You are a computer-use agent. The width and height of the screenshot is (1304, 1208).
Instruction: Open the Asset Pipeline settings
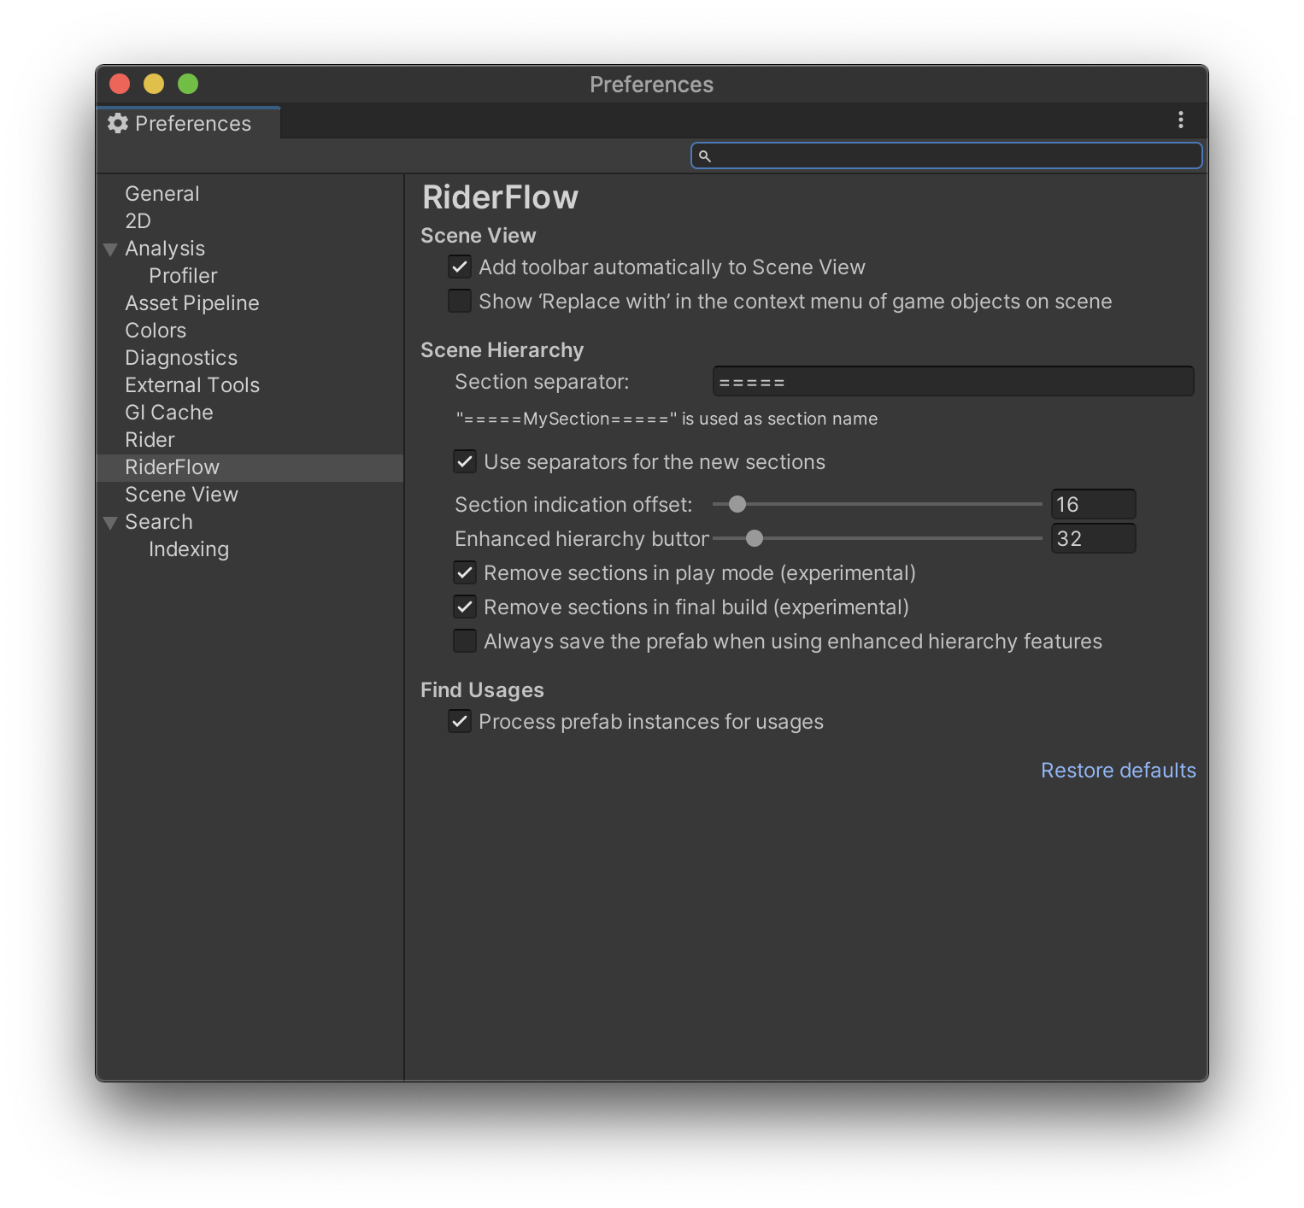pos(192,303)
